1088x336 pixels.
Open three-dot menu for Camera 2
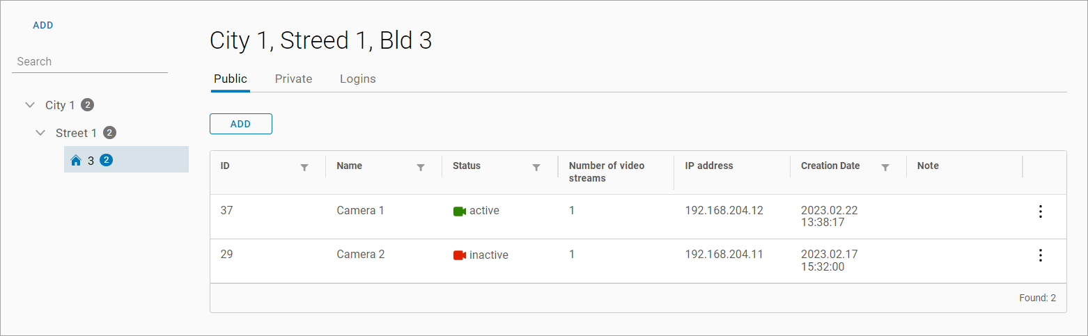(x=1040, y=255)
